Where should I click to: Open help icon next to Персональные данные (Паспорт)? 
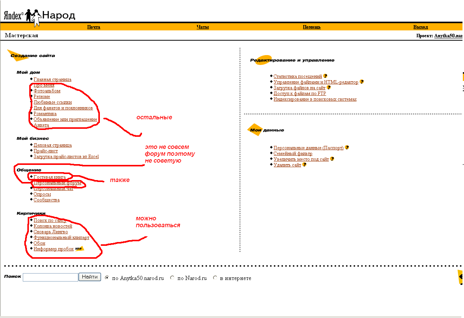pyautogui.click(x=347, y=147)
